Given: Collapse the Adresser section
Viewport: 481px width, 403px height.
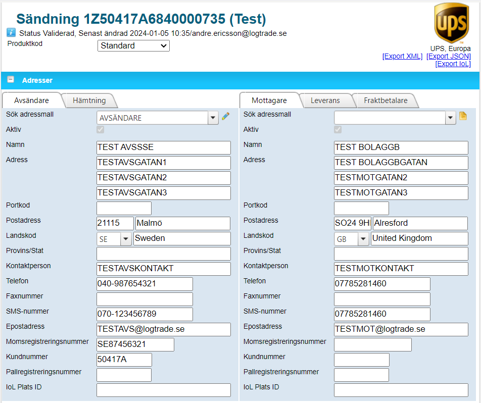Looking at the screenshot, I should (x=11, y=80).
